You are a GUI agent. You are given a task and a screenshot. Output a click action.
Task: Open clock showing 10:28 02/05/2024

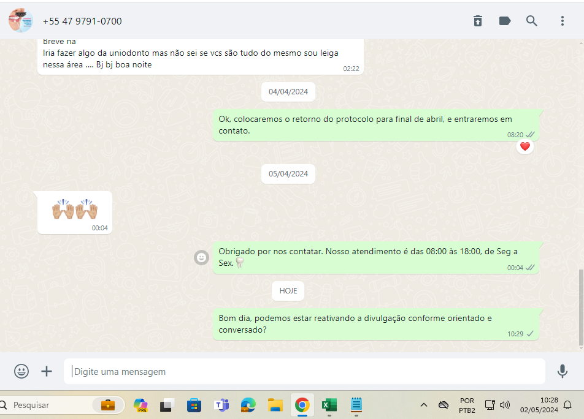[539, 405]
